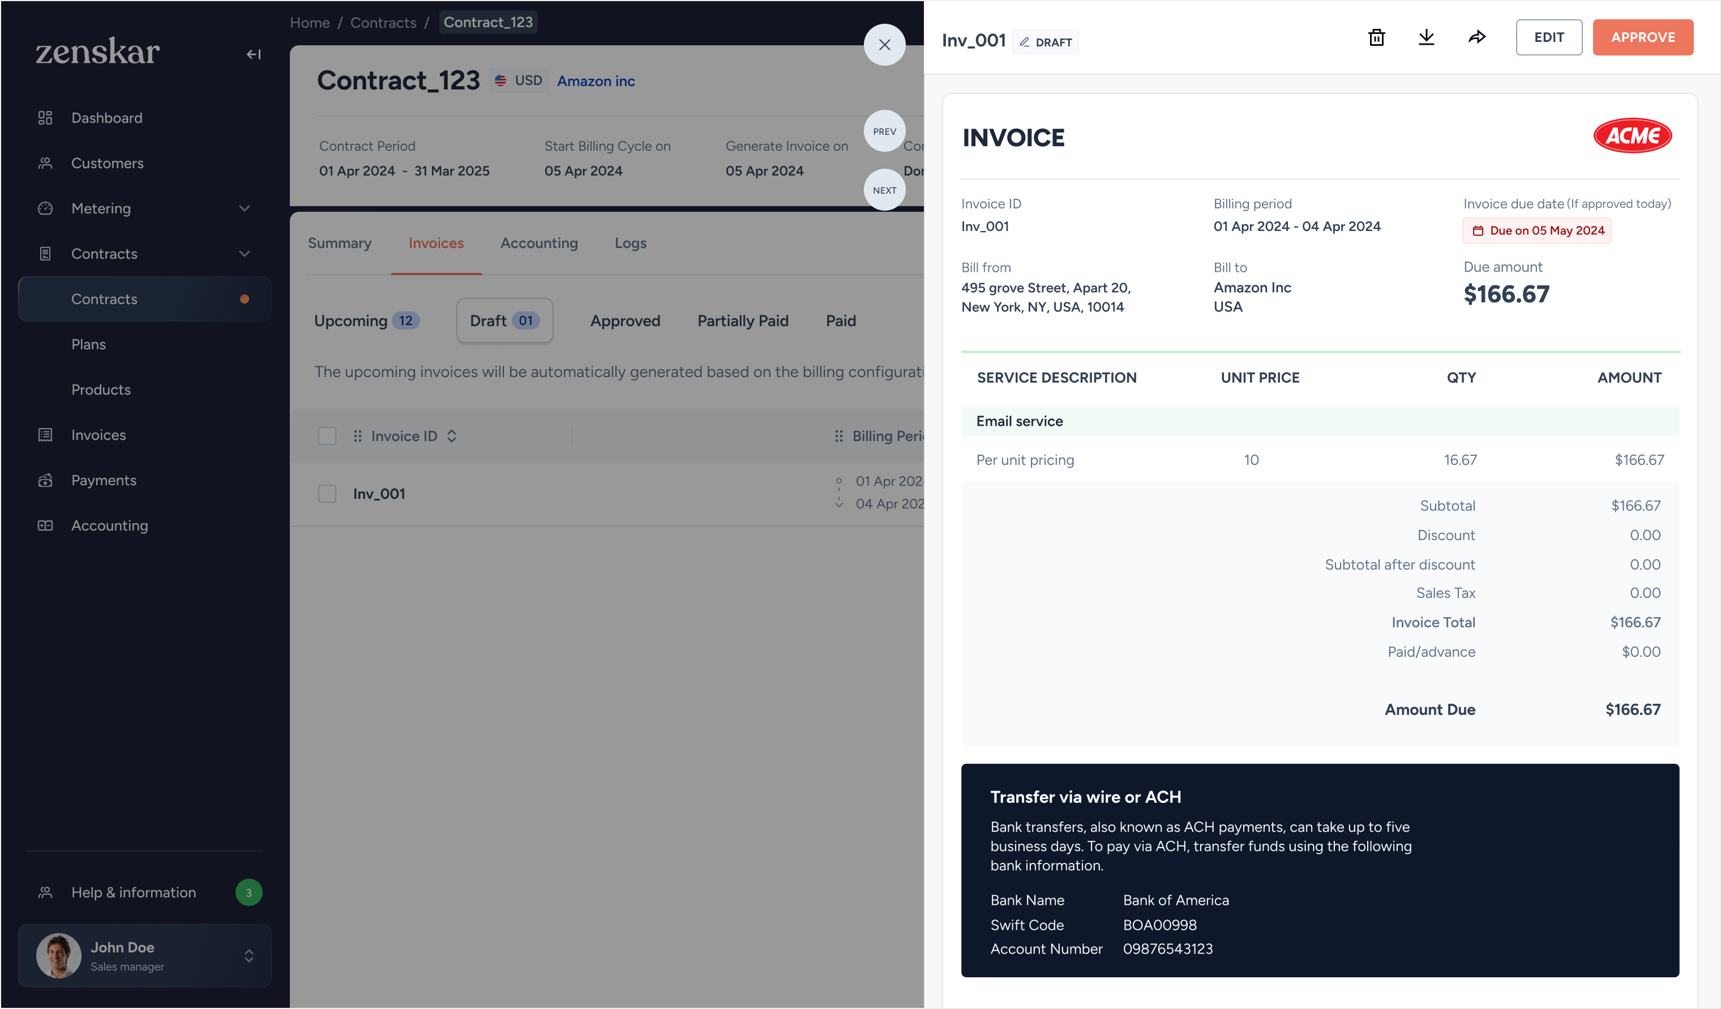Go to previous invoice with PREV button

tap(884, 131)
